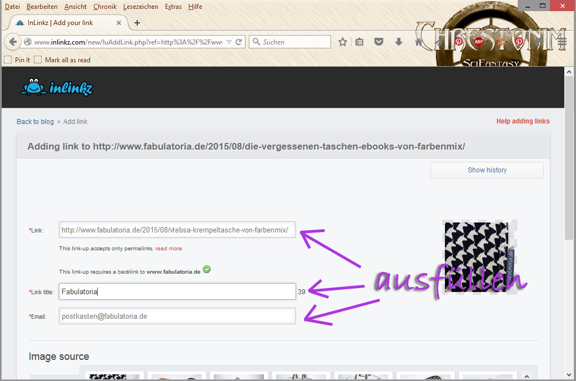The image size is (576, 381).
Task: Click the Image source heading
Action: (59, 357)
